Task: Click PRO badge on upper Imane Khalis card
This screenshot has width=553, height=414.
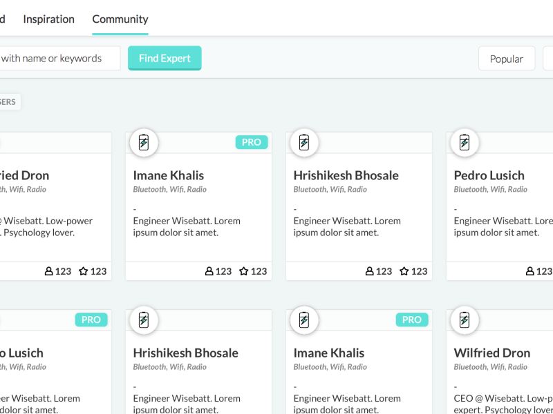Action: point(252,142)
